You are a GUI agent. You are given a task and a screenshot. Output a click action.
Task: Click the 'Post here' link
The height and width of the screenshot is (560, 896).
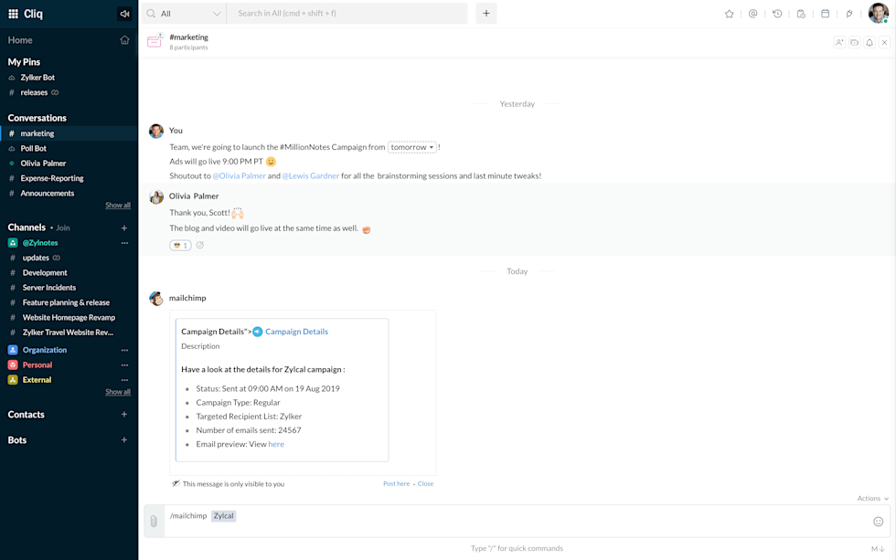[x=396, y=484]
